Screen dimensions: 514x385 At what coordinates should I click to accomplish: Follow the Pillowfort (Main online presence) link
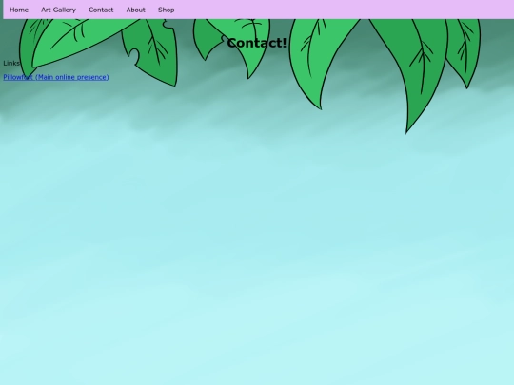56,77
